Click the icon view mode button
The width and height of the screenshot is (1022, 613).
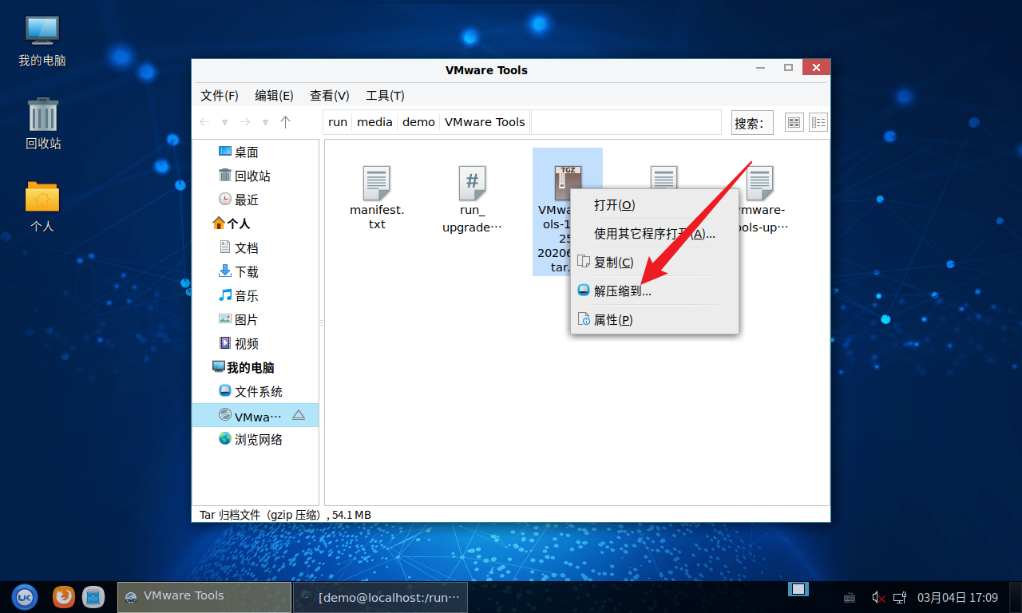[794, 122]
